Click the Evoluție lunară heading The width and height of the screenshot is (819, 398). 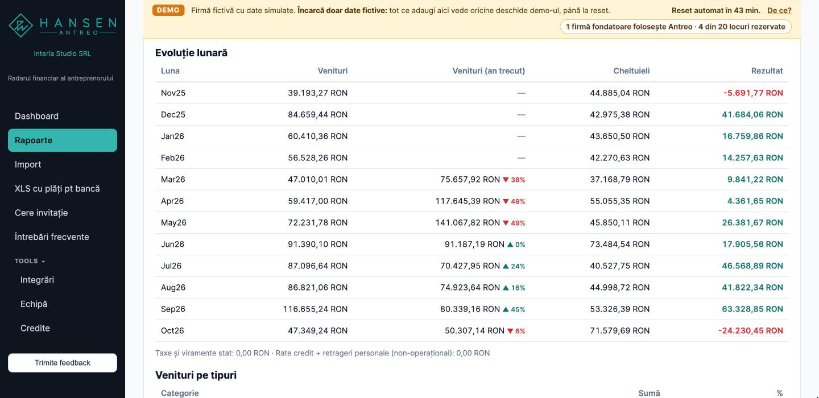[x=191, y=53]
